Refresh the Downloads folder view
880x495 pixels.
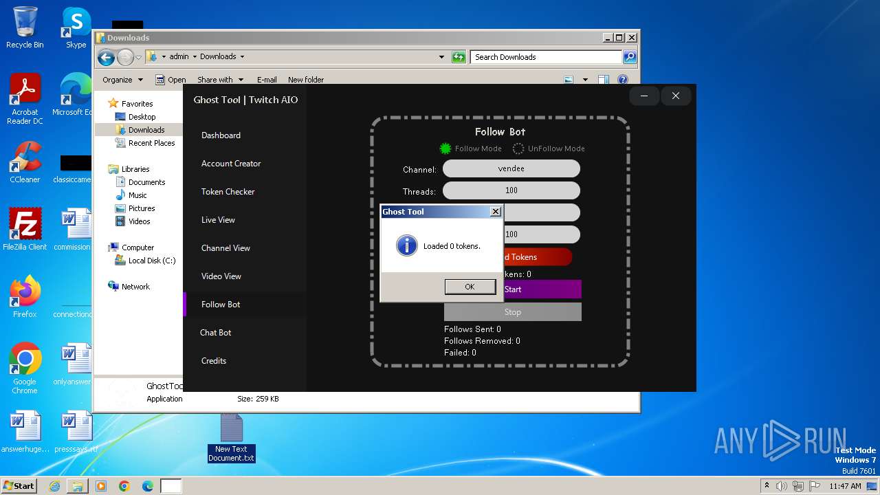pos(459,57)
